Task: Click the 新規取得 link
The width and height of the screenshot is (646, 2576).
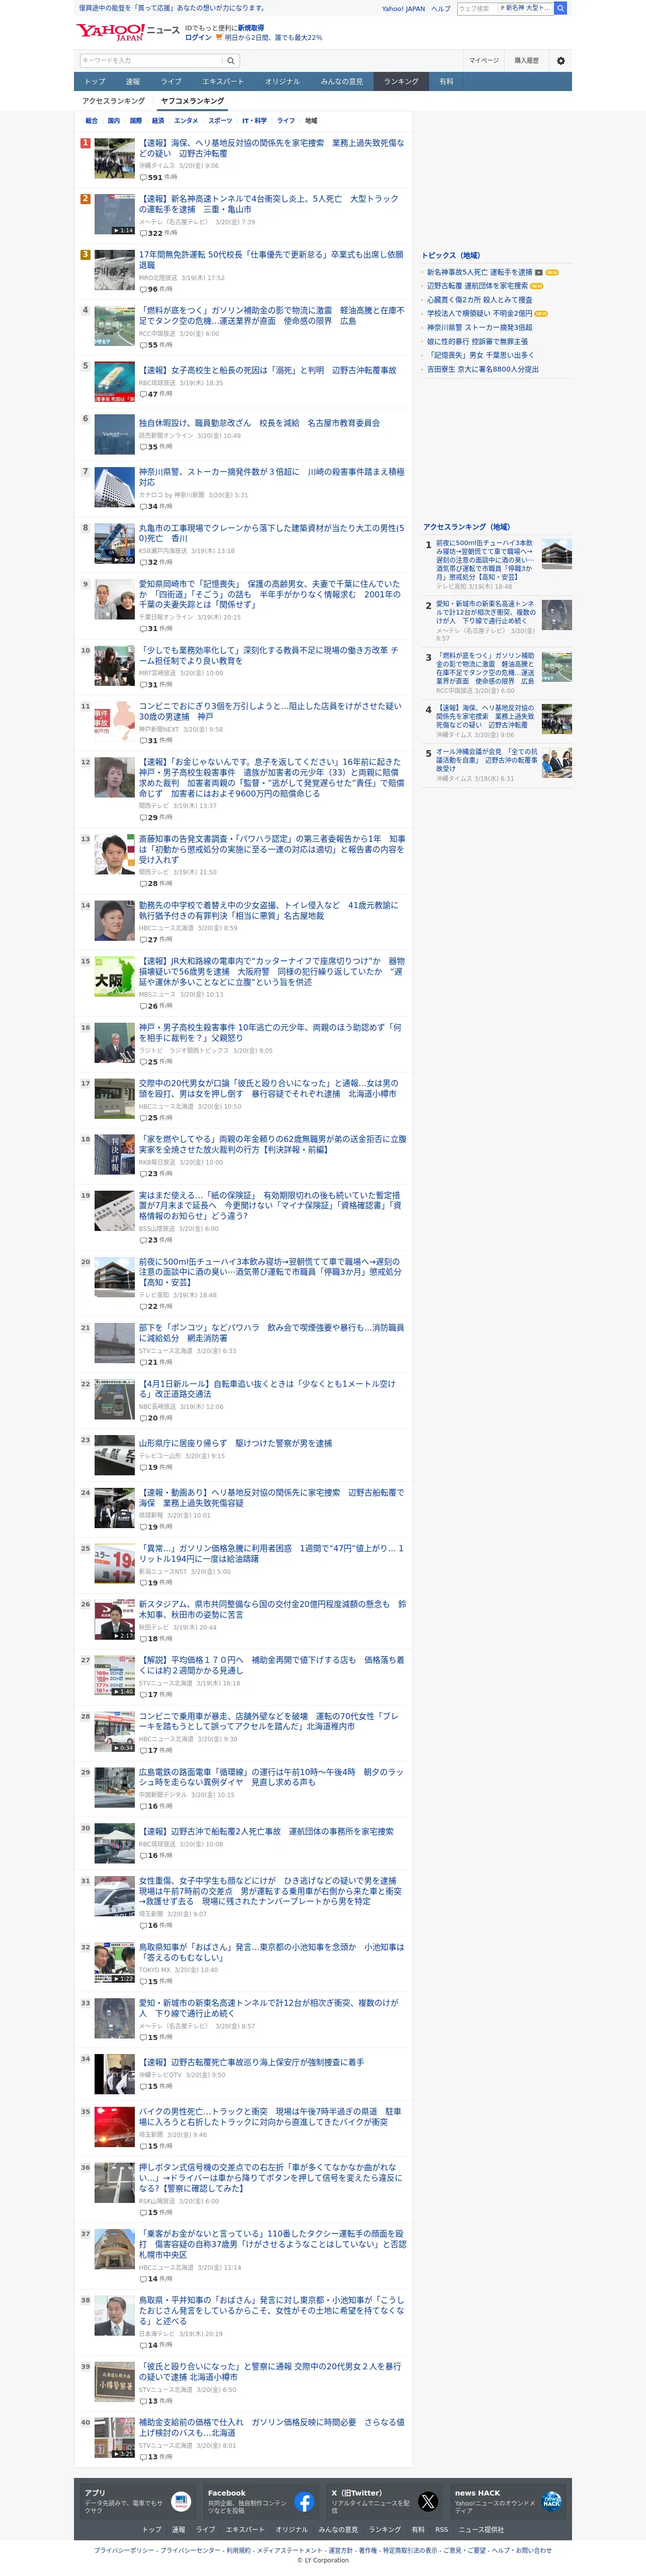Action: click(x=250, y=28)
